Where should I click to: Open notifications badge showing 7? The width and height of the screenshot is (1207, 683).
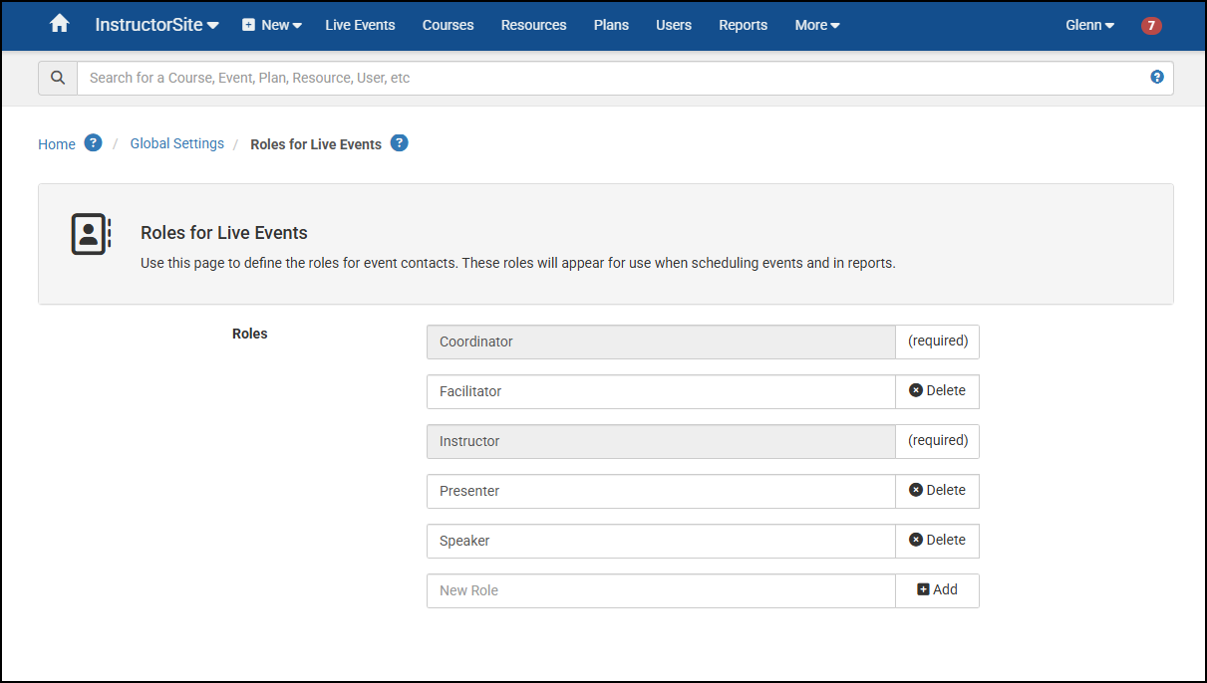click(x=1151, y=26)
